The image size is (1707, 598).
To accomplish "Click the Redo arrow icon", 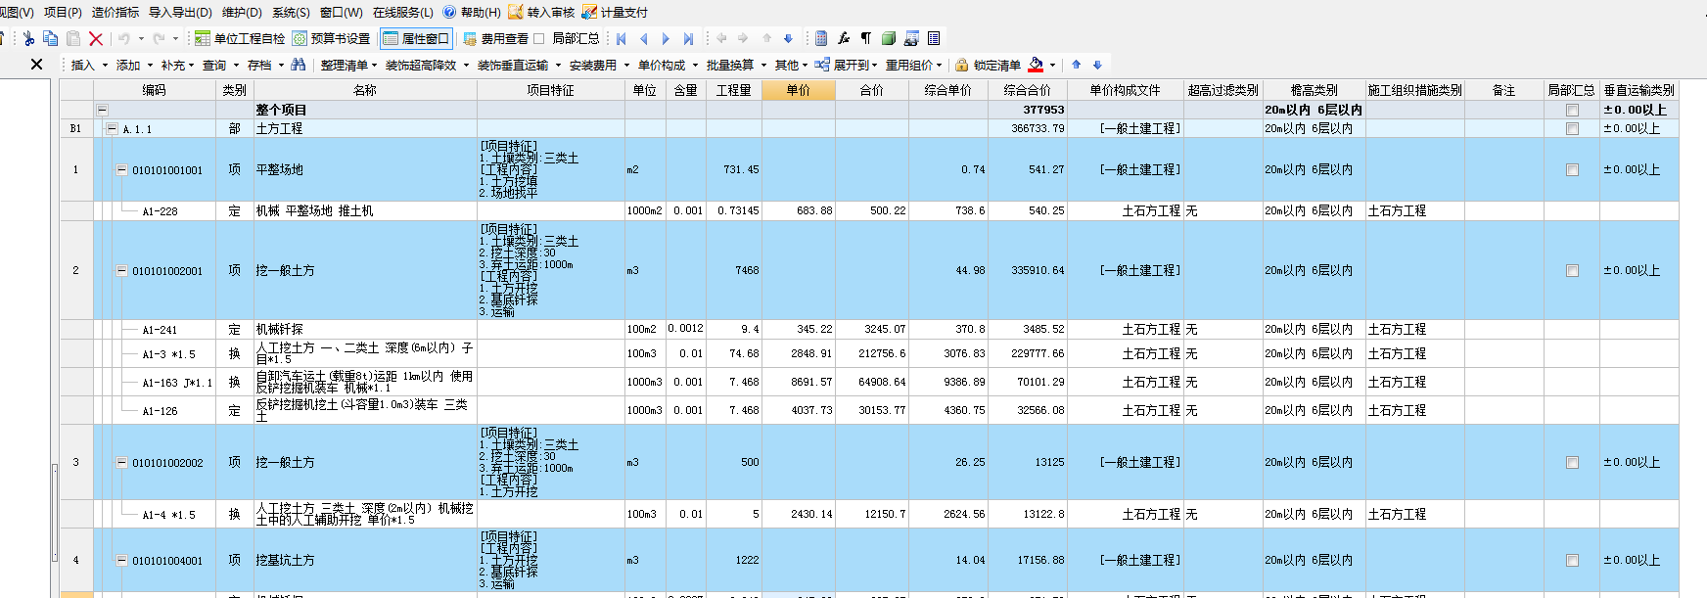I will point(159,38).
